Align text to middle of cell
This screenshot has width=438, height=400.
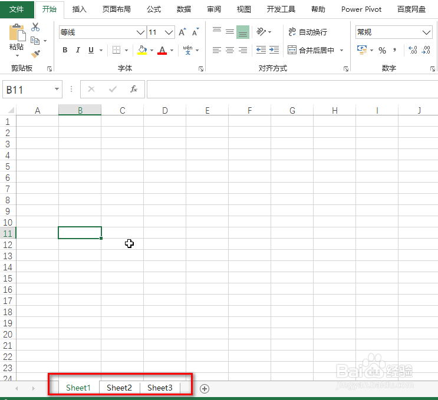tap(230, 32)
